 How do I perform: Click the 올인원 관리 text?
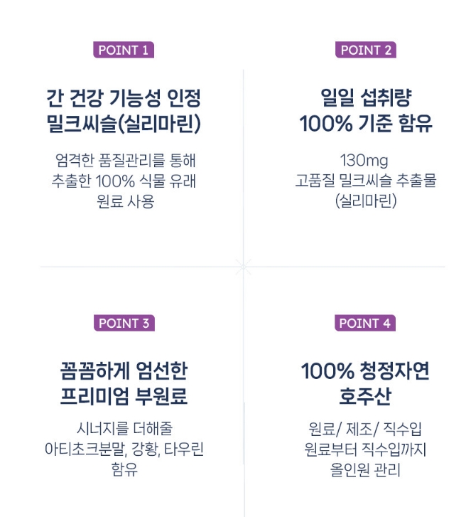(x=365, y=470)
